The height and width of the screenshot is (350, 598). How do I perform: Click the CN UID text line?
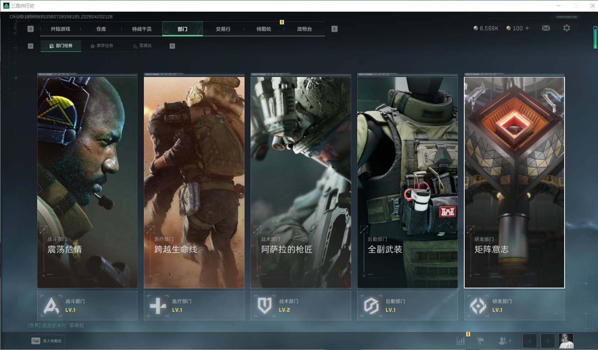tap(61, 17)
